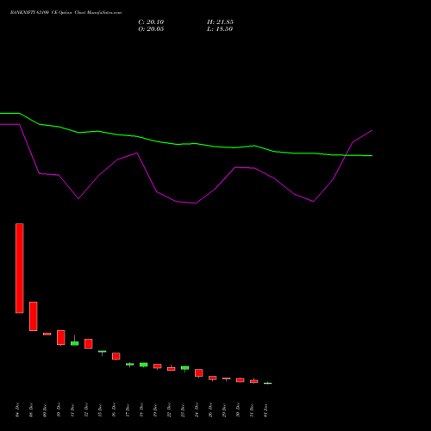Screen dimensions: 431x431
Task: Click the BANKNIFTY 63100 CE Option chart title
Action: point(66,13)
